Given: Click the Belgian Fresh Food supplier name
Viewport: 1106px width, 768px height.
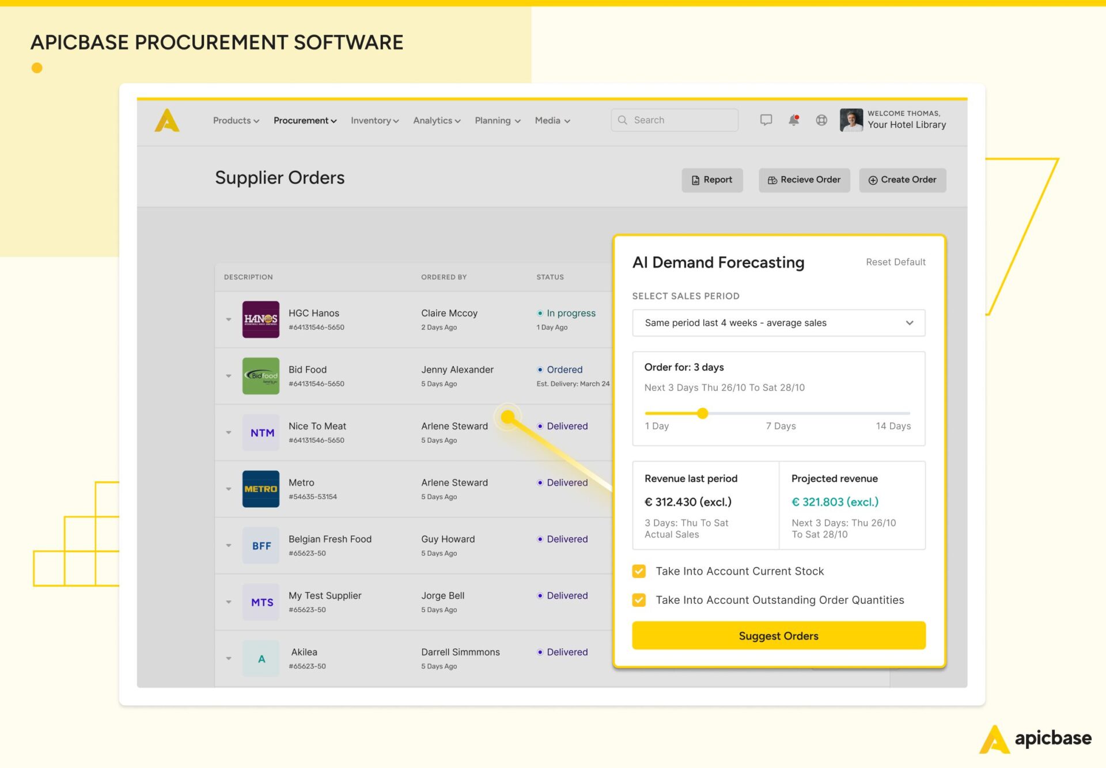Looking at the screenshot, I should [330, 539].
